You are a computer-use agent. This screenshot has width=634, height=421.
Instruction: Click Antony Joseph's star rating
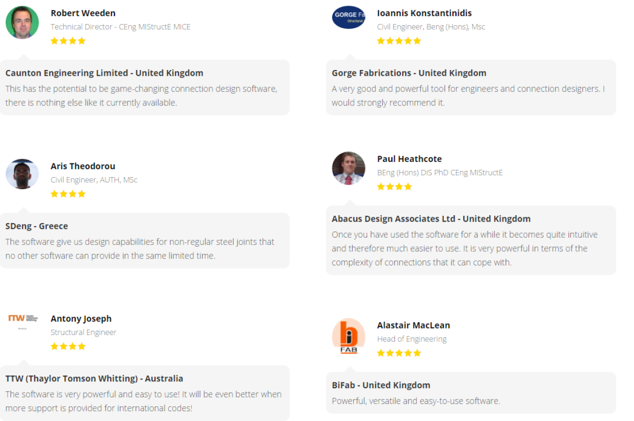click(x=68, y=346)
